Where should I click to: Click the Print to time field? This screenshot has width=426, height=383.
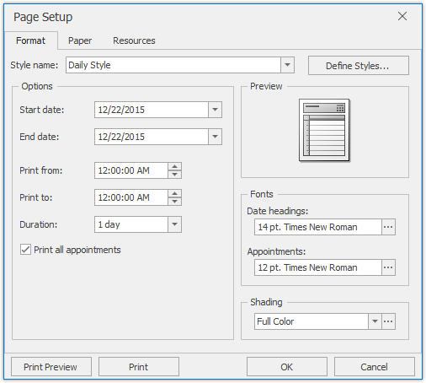[131, 197]
